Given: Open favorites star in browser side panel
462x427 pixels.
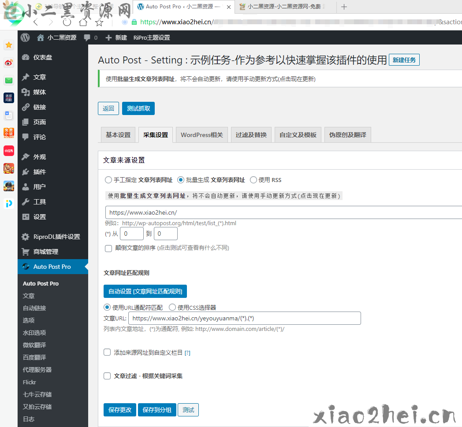Looking at the screenshot, I should (9, 45).
